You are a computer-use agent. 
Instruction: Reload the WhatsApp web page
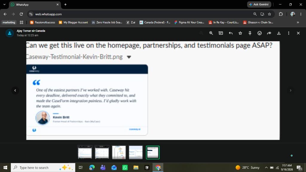21,14
